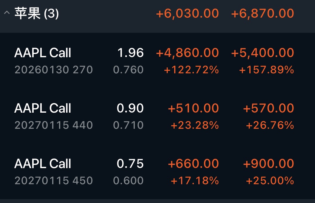Collapse the 苹果 group chevron
This screenshot has width=315, height=203.
click(x=7, y=13)
